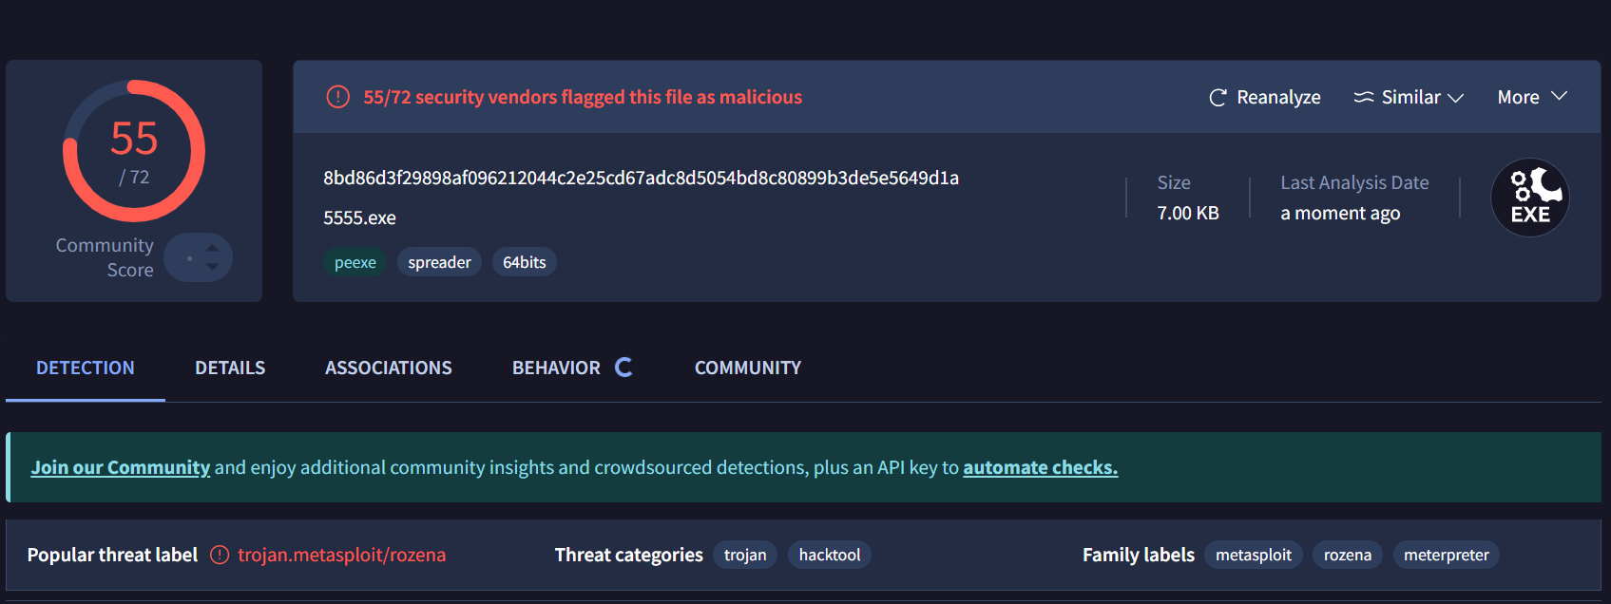Screen dimensions: 1611x604
Task: Click the hacktool threat category chip
Action: click(829, 555)
